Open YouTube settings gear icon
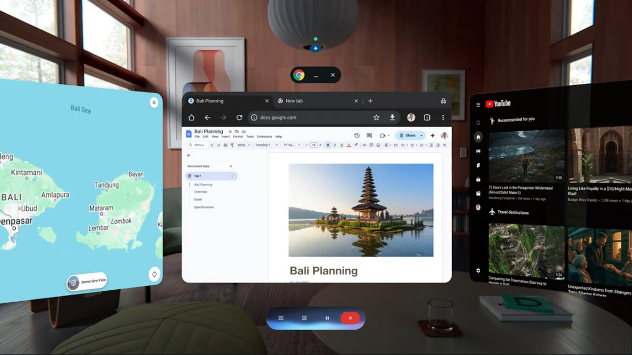 tap(478, 270)
